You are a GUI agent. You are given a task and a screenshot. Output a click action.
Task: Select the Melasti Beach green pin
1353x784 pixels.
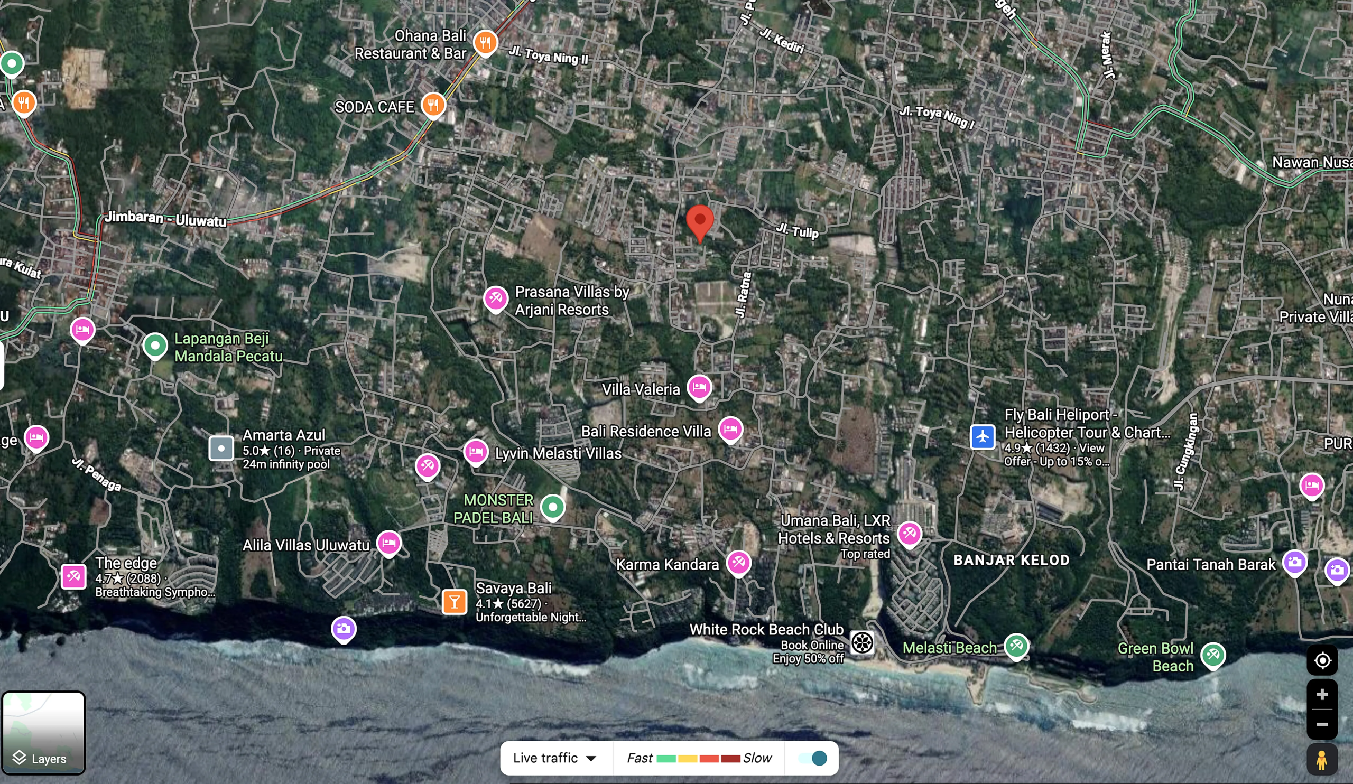[x=1016, y=646]
